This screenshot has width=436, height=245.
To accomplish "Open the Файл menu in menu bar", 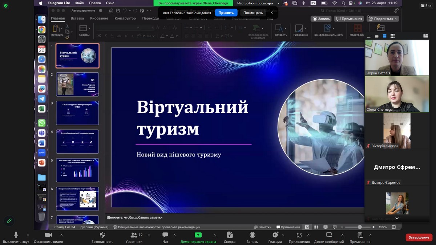I will click(80, 3).
